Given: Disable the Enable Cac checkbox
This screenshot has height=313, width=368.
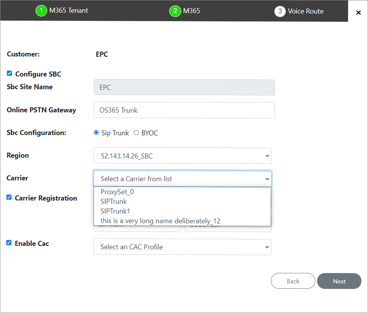Looking at the screenshot, I should tap(9, 243).
